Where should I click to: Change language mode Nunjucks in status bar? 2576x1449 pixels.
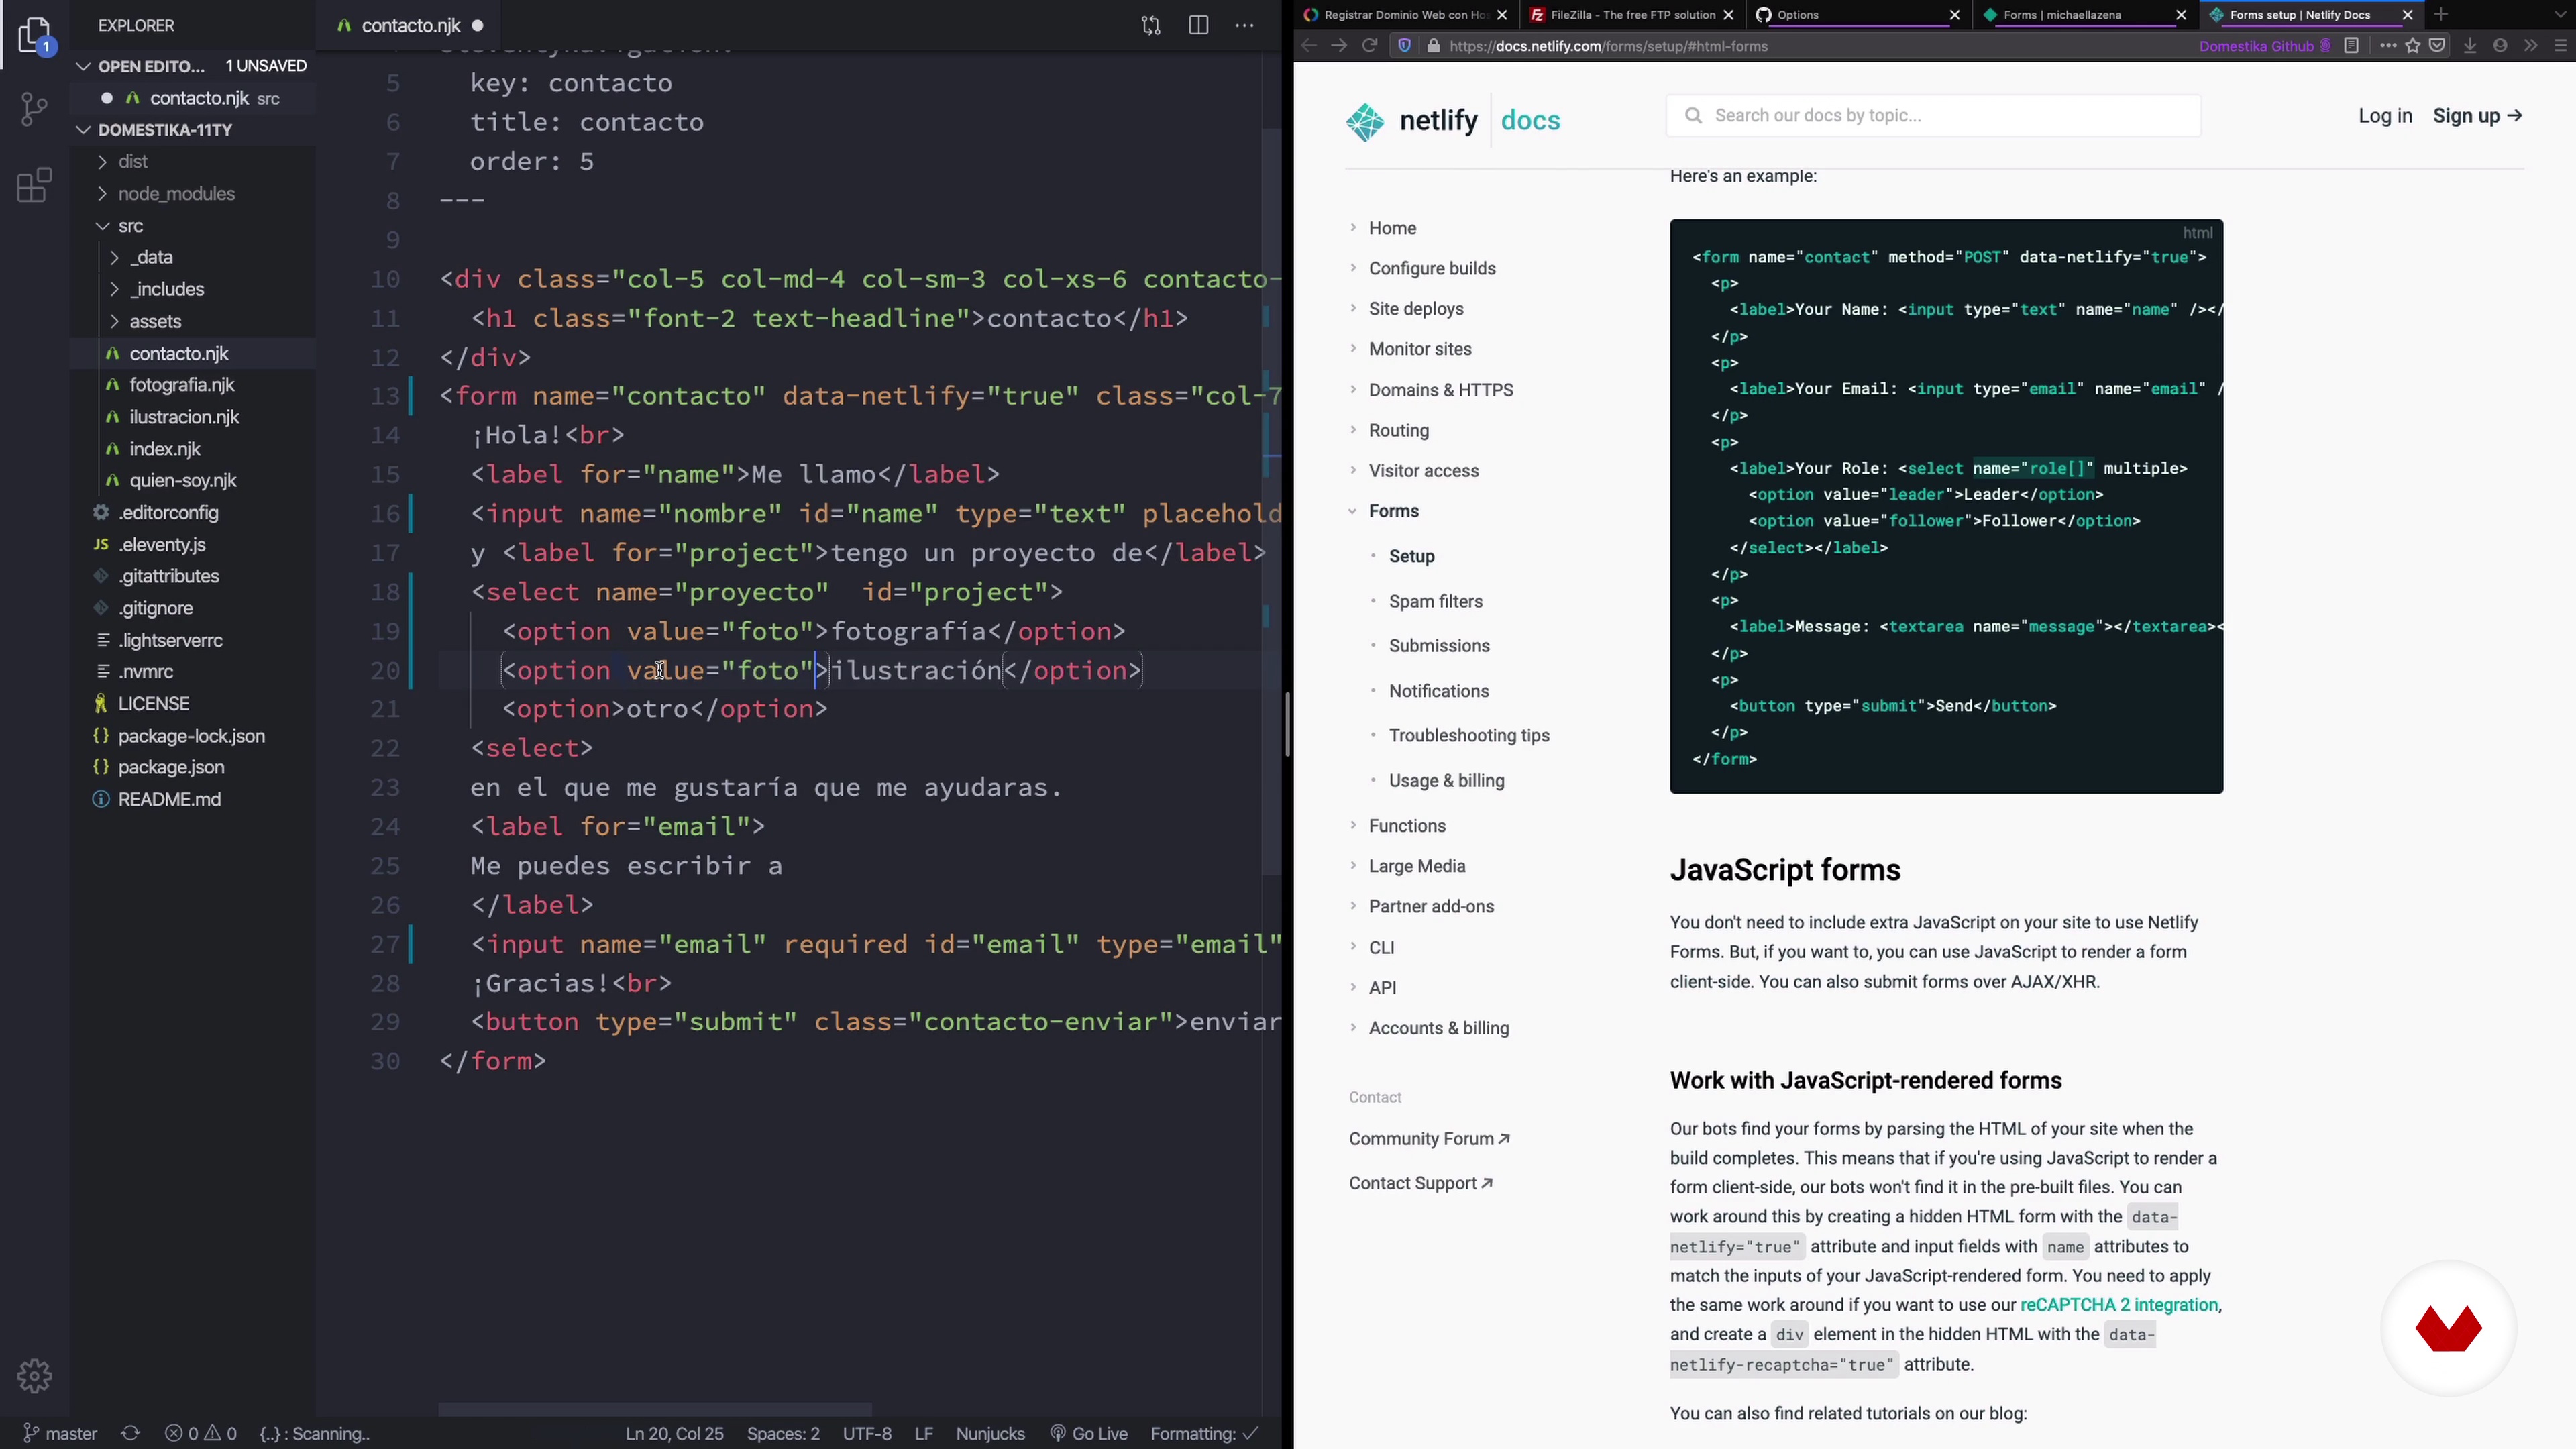pos(990,1433)
